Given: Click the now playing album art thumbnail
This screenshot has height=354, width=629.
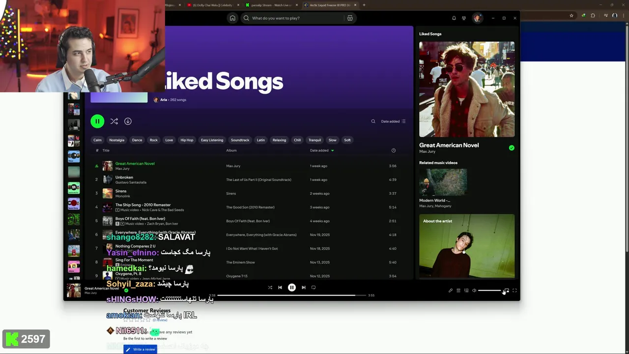Looking at the screenshot, I should (74, 291).
